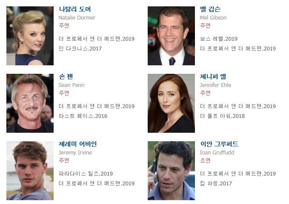This screenshot has height=204, width=289.
Task: Go to the 제니퍼 엘 name link
Action: pyautogui.click(x=213, y=77)
